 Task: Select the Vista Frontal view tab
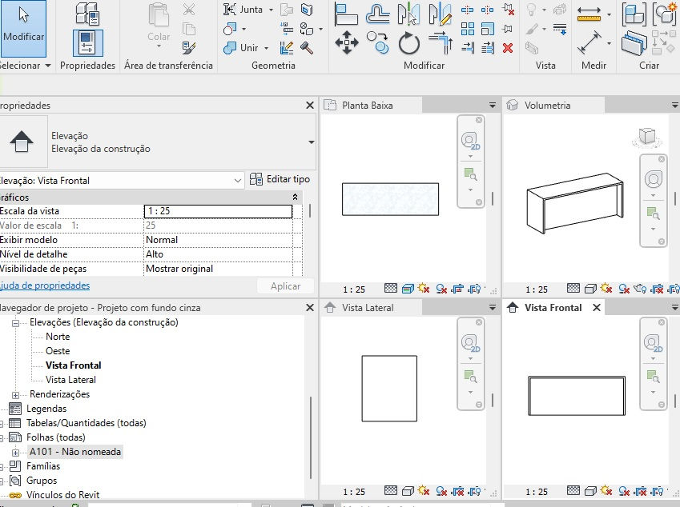point(553,308)
